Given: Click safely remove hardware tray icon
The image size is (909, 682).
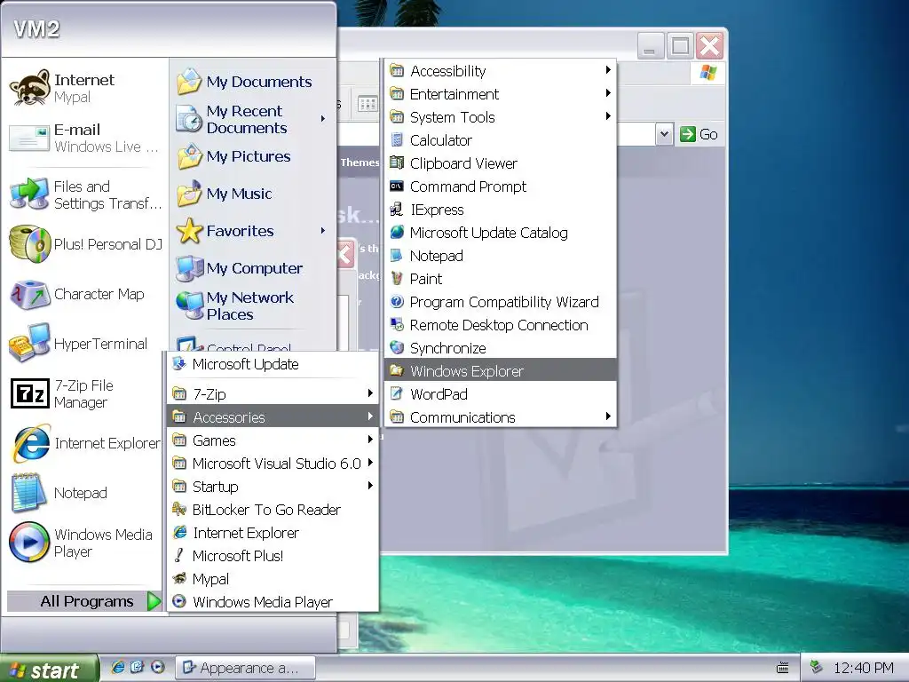Looking at the screenshot, I should [817, 667].
